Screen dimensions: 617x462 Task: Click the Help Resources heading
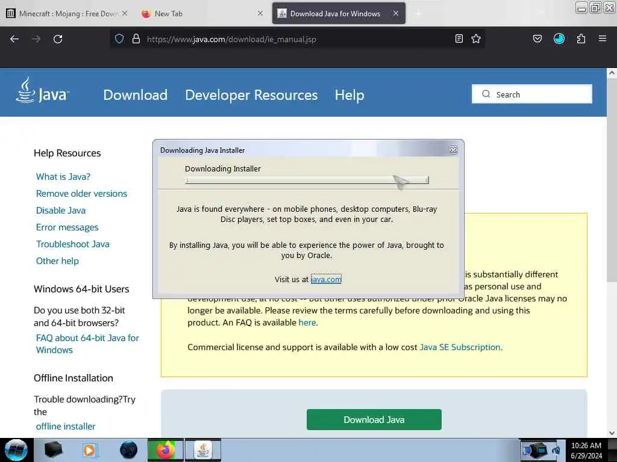click(67, 153)
